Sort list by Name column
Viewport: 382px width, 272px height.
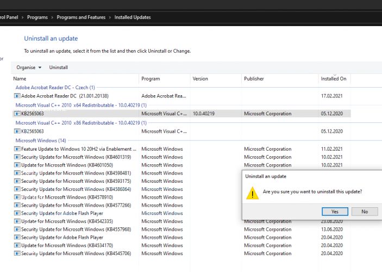tap(76, 79)
